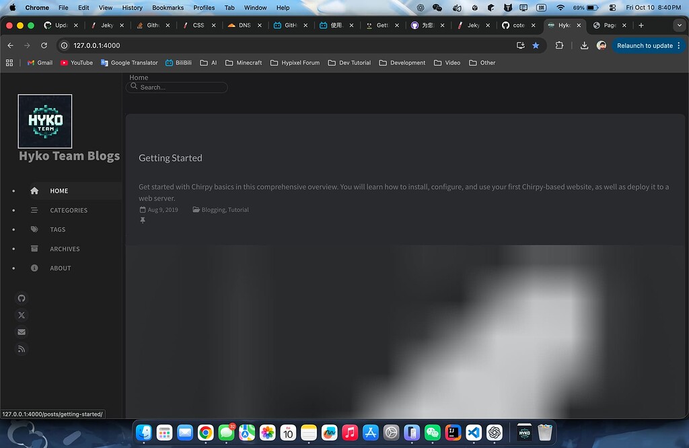Select the ARCHIVES box icon in sidebar
Viewport: 689px width, 448px height.
click(x=34, y=249)
